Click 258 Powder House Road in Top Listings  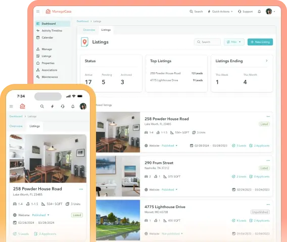pos(165,73)
